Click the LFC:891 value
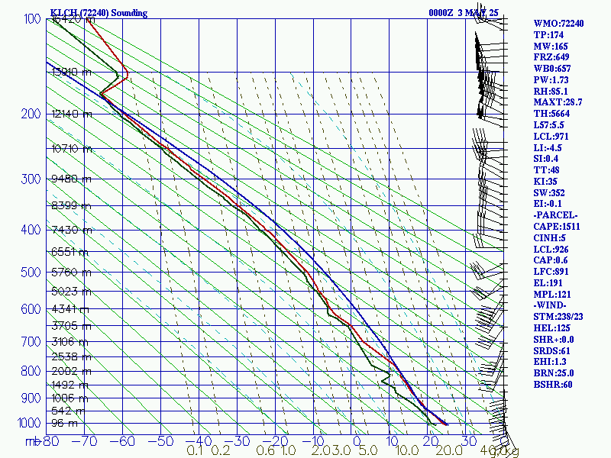Screen dimensions: 611x458 pos(551,272)
